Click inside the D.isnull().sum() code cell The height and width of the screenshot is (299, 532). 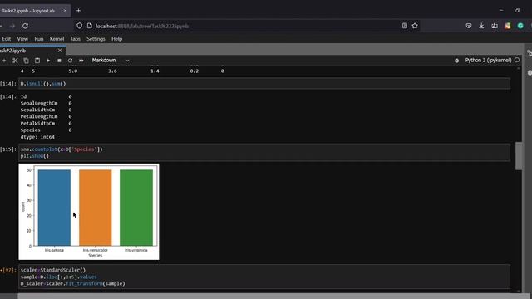[x=264, y=84]
